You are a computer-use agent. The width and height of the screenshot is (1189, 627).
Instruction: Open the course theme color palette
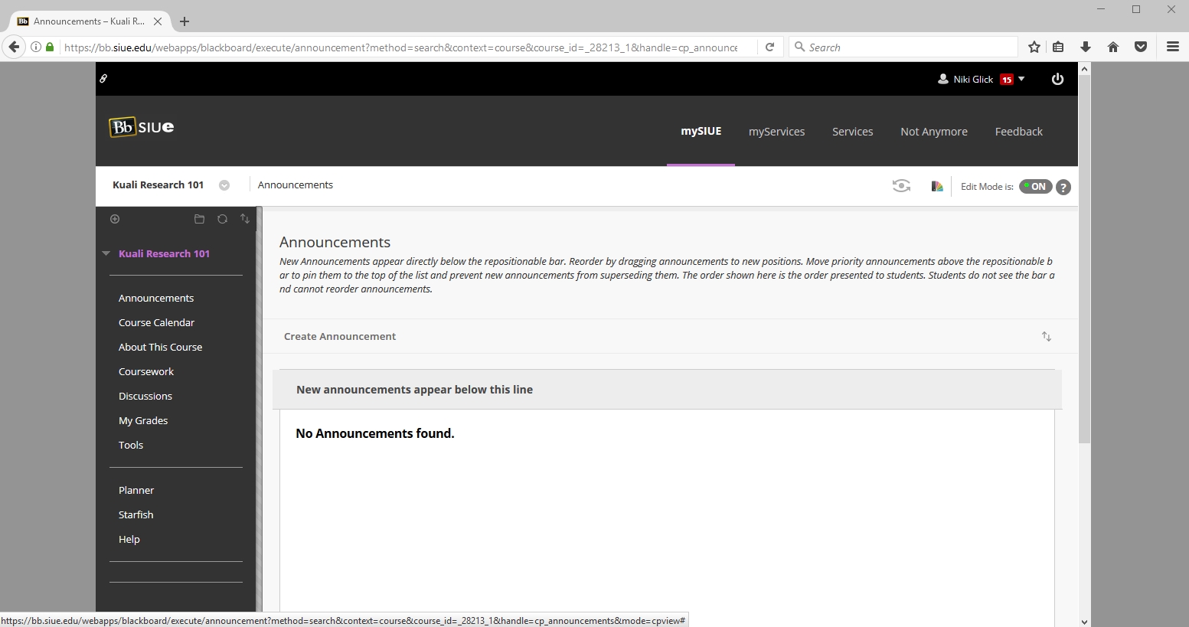point(936,186)
